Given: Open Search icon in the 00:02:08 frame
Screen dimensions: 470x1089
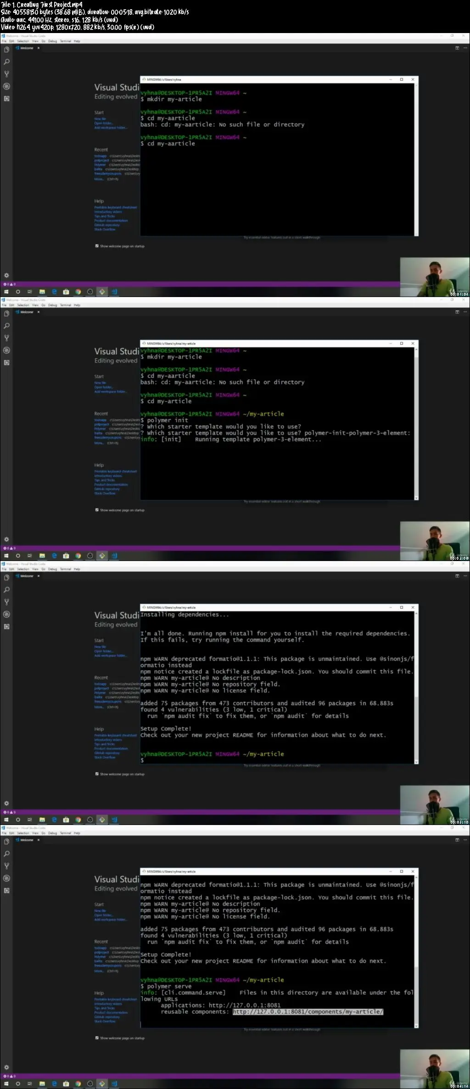Looking at the screenshot, I should click(x=6, y=326).
